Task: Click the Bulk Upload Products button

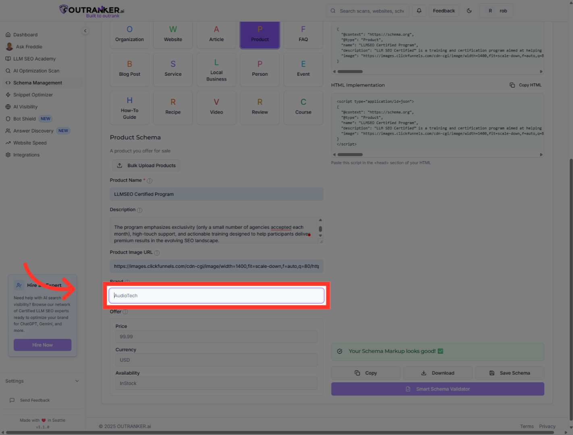Action: pos(146,166)
